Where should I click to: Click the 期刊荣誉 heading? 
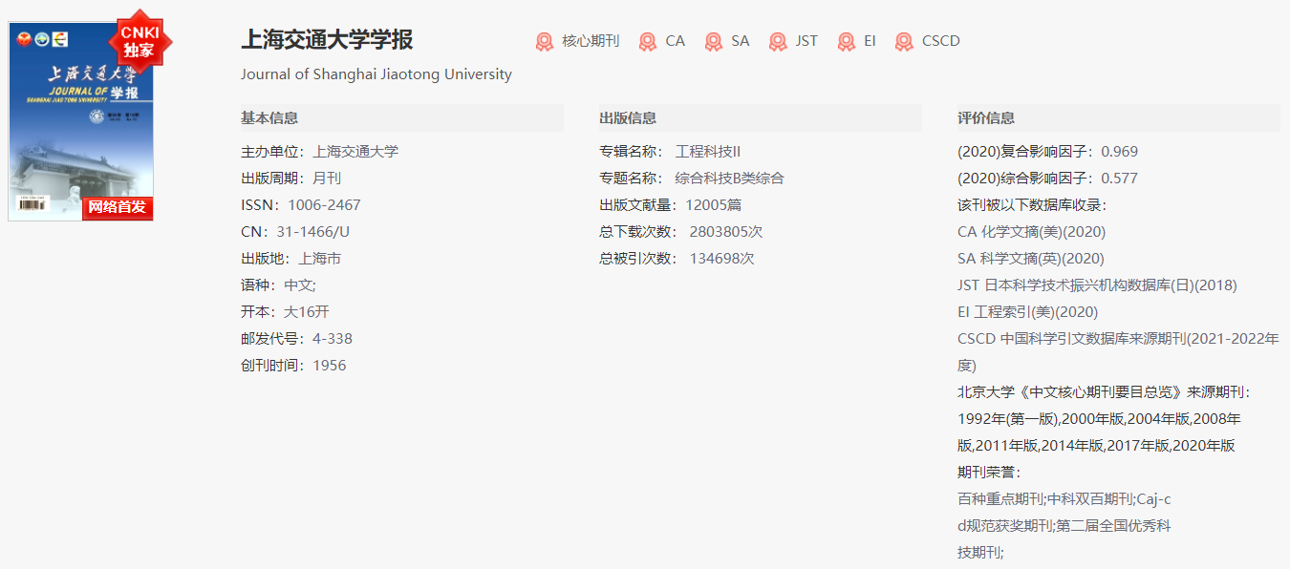[x=989, y=473]
